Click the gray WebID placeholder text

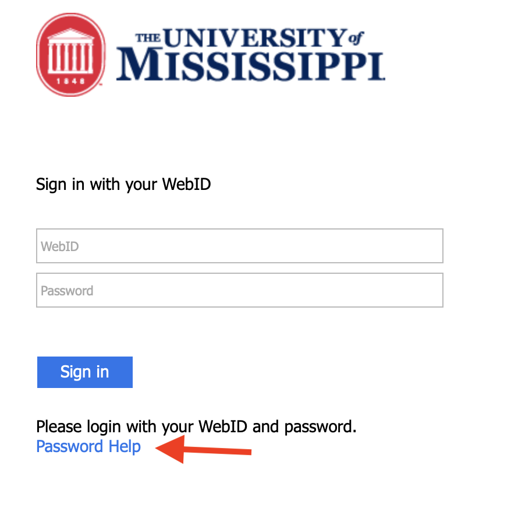(60, 246)
